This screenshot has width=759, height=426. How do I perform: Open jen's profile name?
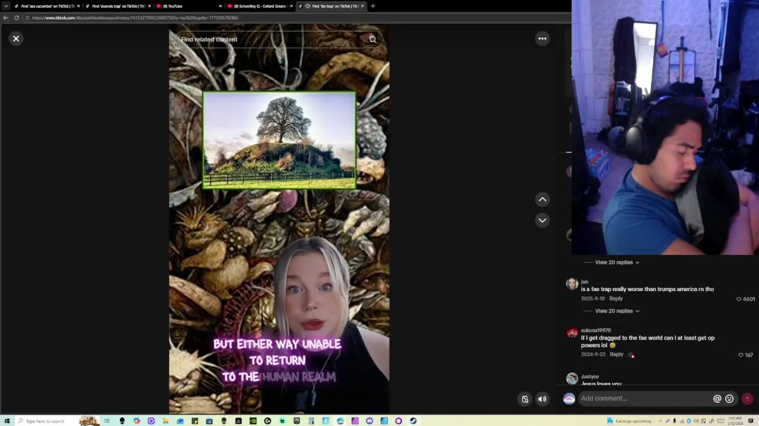(x=585, y=282)
